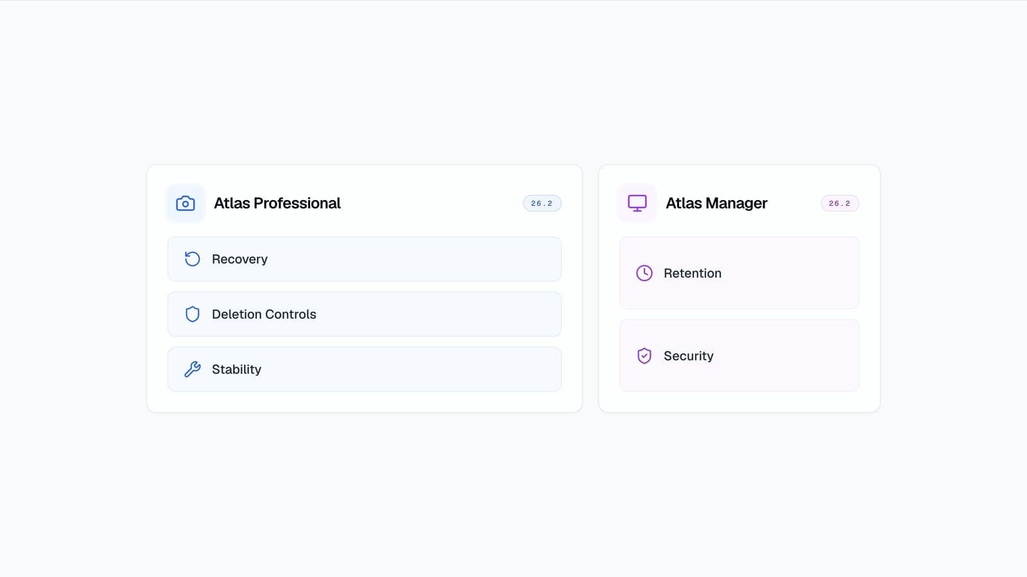Open the Stability item
This screenshot has height=577, width=1027.
point(365,369)
